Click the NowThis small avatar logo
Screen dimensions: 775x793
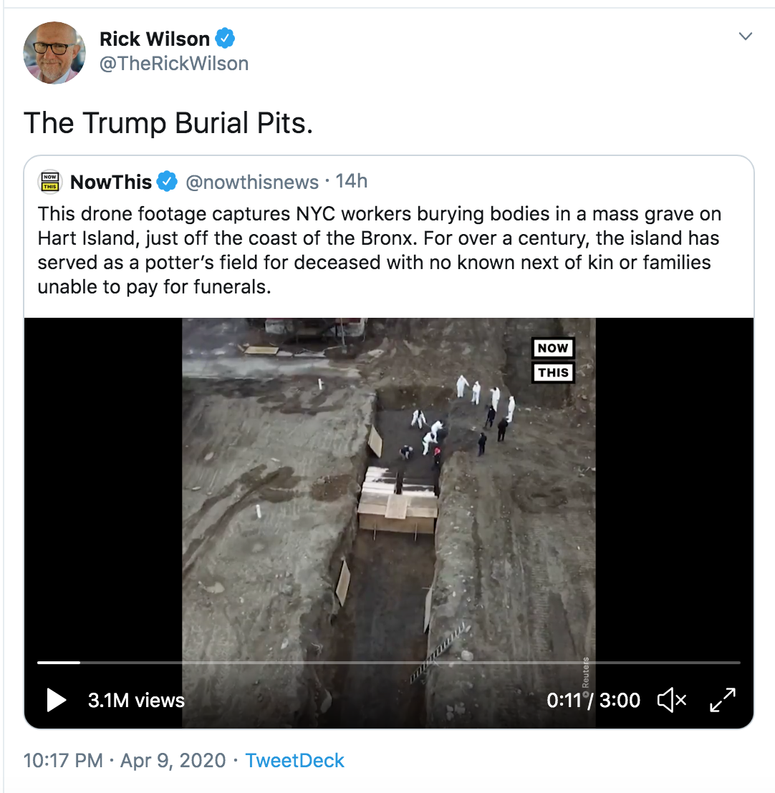49,182
